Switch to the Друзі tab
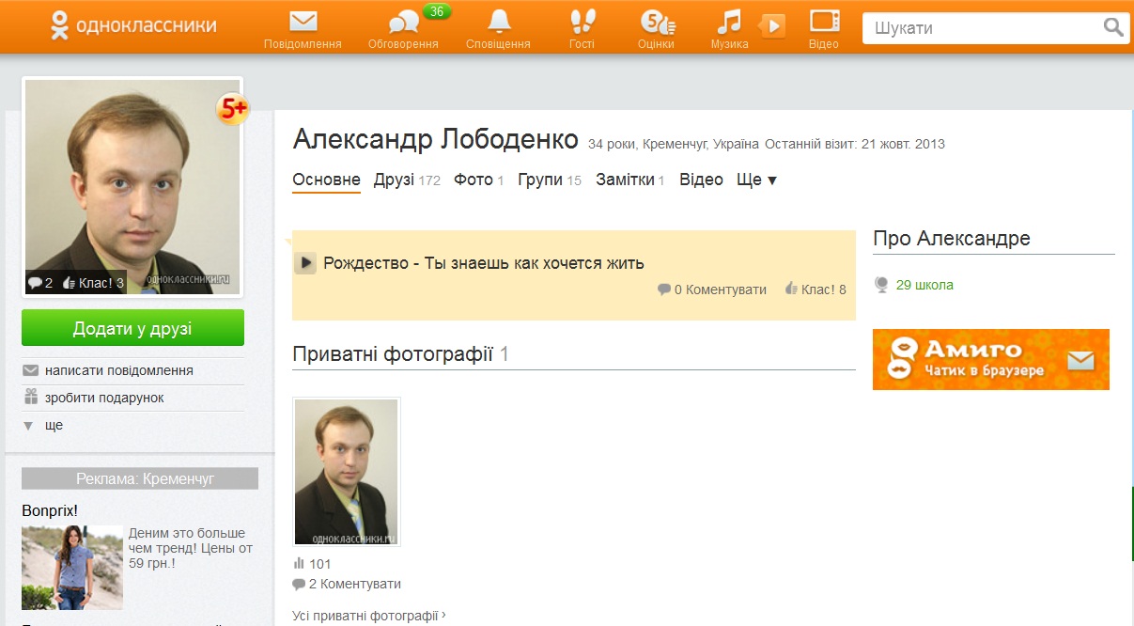 point(394,180)
